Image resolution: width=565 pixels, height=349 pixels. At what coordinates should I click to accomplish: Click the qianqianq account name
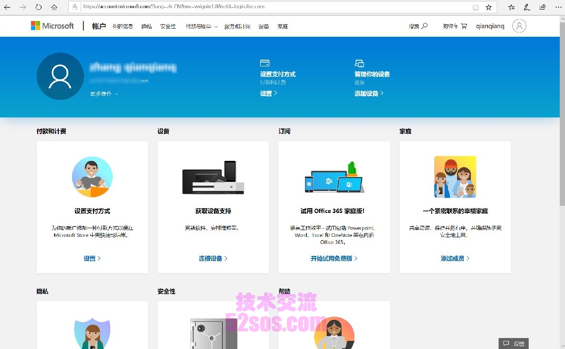point(490,26)
